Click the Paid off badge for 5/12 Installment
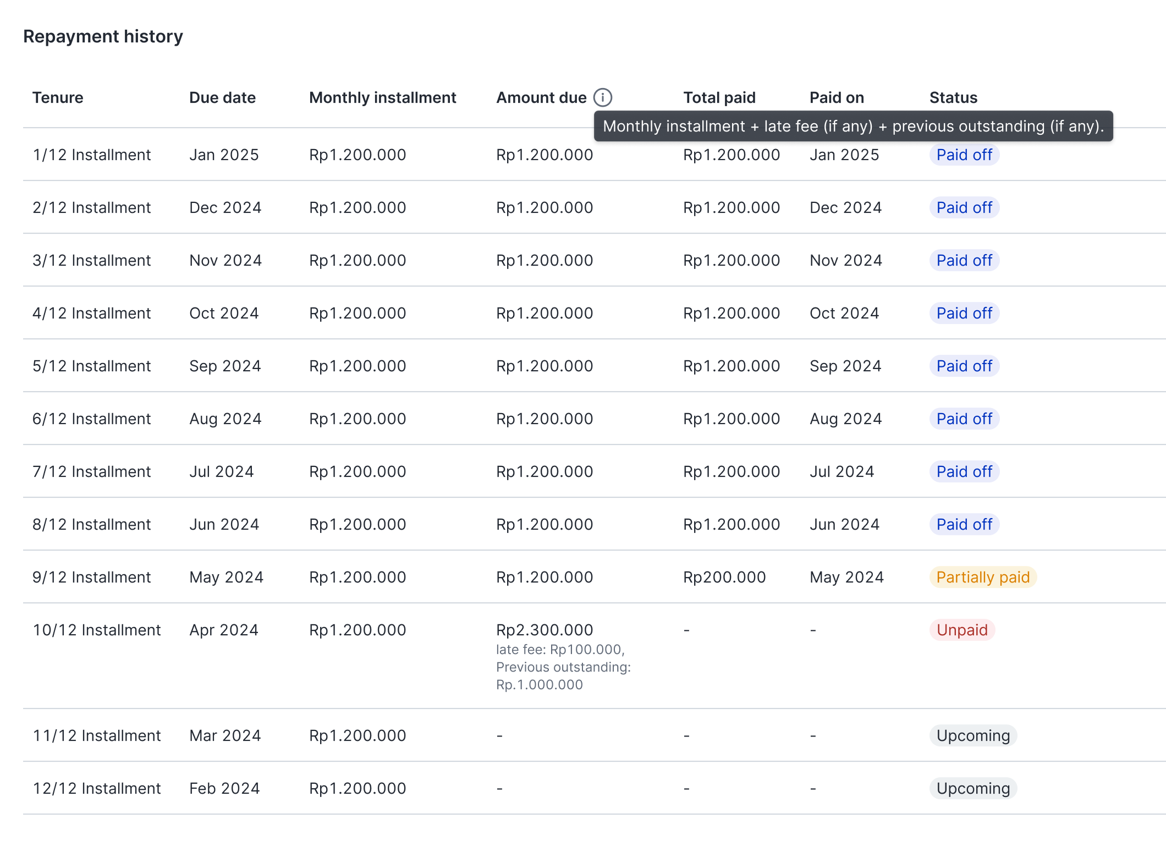This screenshot has width=1166, height=841. 964,366
